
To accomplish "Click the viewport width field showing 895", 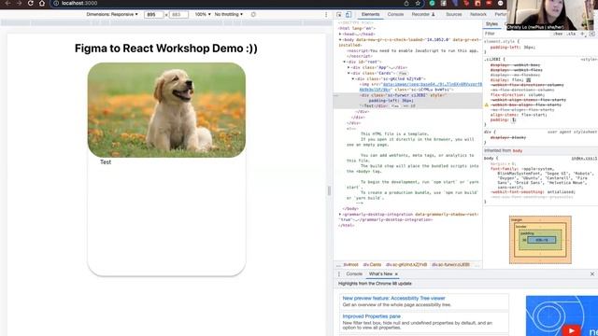I will (153, 15).
